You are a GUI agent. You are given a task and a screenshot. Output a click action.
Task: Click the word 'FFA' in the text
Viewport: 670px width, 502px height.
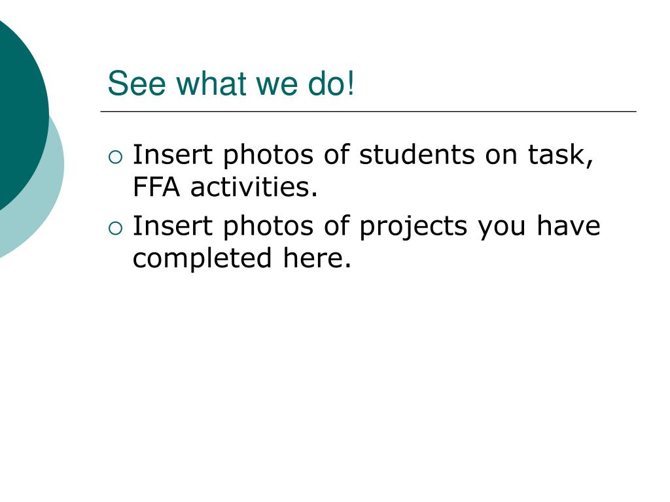156,187
